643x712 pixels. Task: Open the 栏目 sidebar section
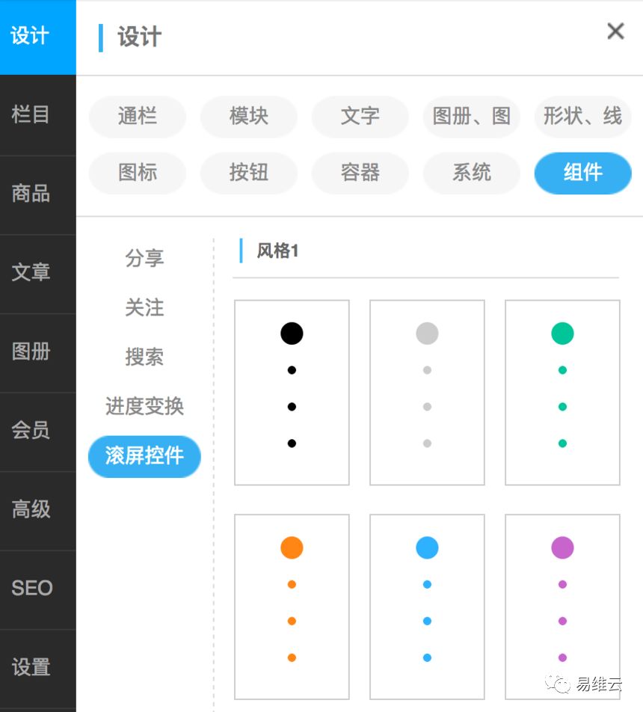37,115
